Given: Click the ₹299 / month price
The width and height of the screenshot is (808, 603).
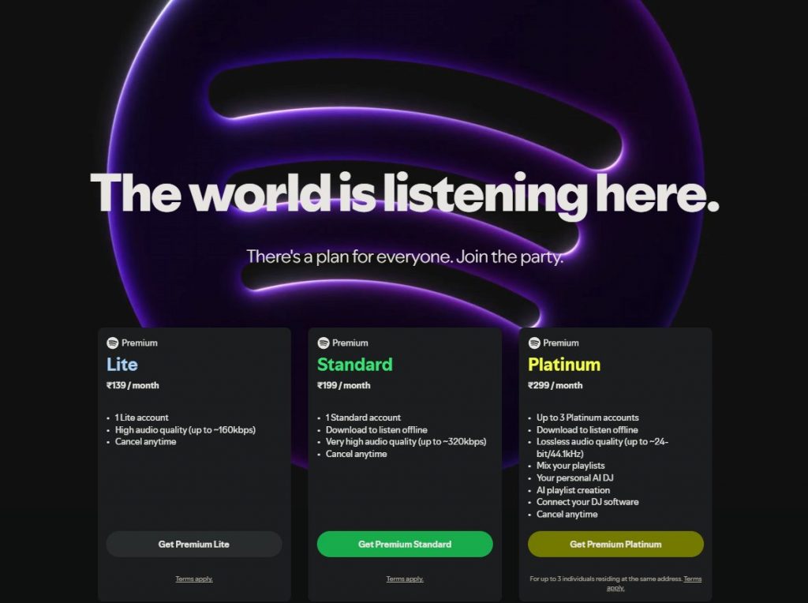Looking at the screenshot, I should 555,385.
